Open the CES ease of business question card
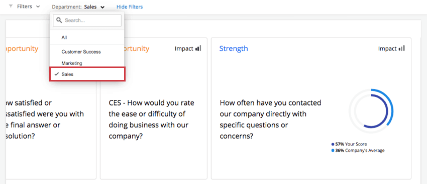 pos(154,108)
